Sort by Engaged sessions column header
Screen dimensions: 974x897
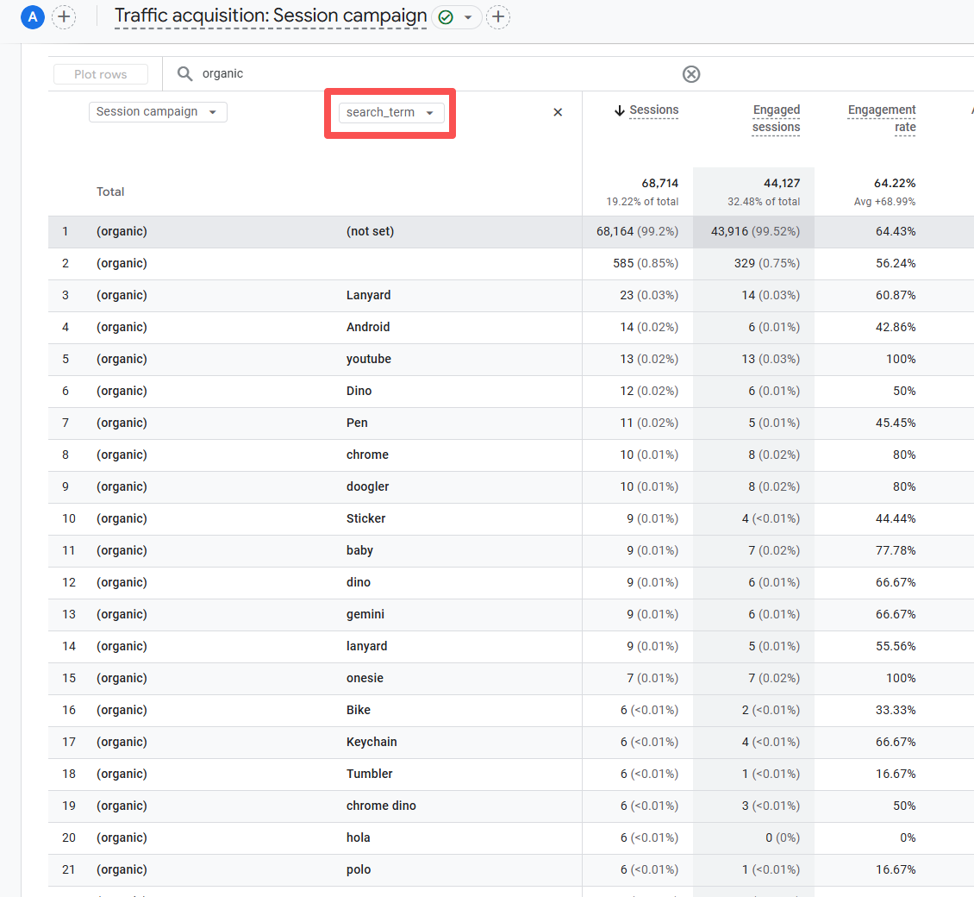click(x=776, y=118)
